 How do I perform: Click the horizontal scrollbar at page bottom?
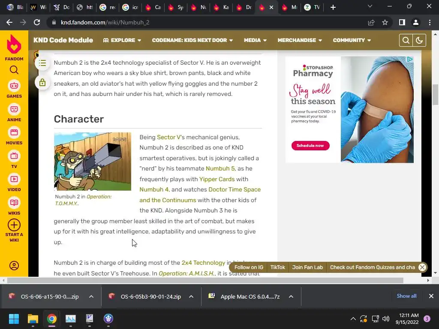(205, 280)
